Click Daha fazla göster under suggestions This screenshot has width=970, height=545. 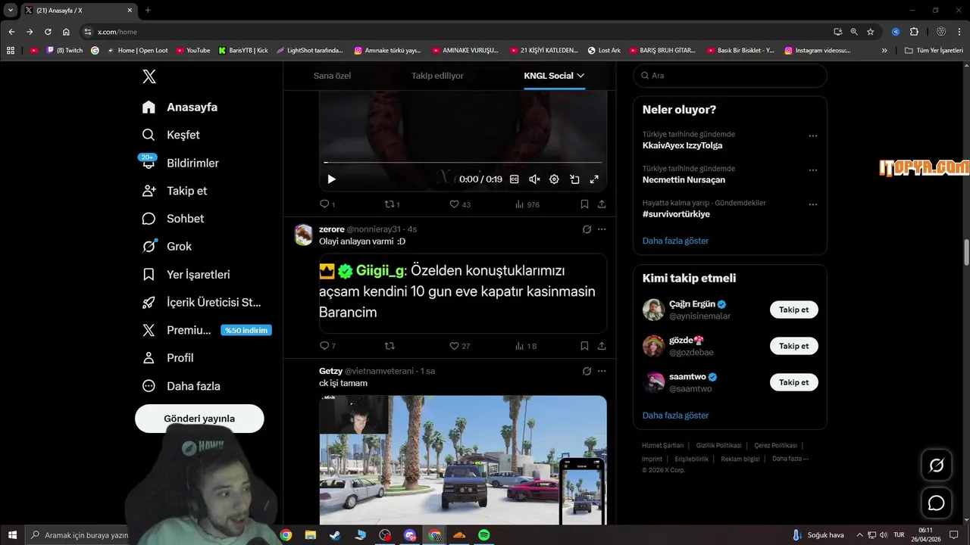point(675,416)
